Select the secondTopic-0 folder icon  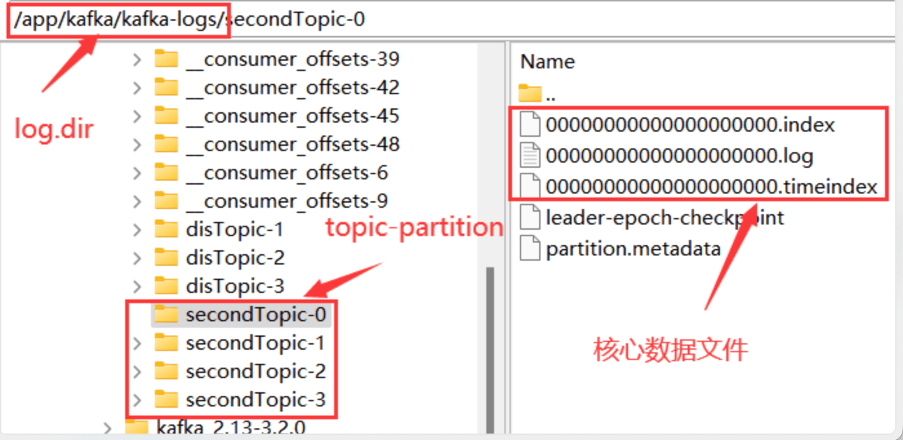coord(166,314)
